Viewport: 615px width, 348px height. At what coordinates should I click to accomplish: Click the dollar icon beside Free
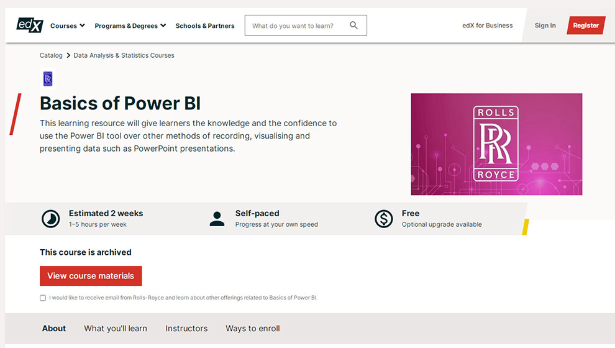click(x=383, y=219)
